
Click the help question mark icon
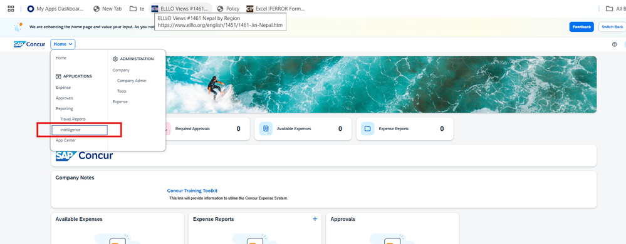pos(615,44)
